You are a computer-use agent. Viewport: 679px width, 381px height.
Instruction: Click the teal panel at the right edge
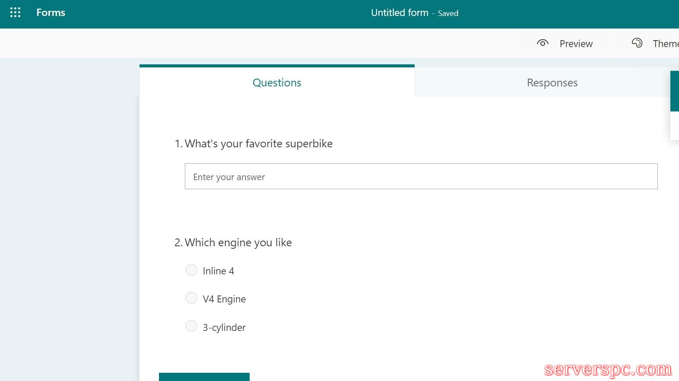pos(674,91)
